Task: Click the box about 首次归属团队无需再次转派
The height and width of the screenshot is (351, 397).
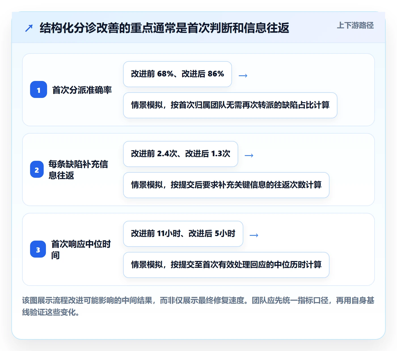Action: [x=230, y=105]
